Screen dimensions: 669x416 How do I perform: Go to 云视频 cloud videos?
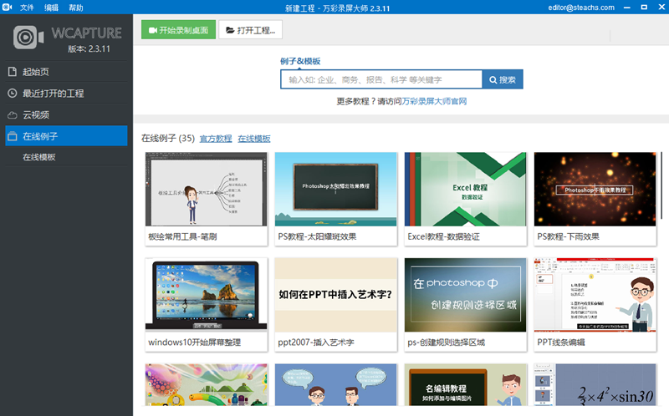click(x=35, y=114)
